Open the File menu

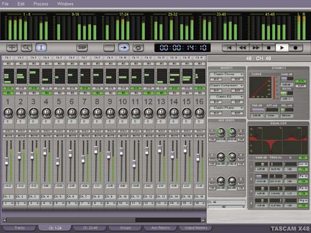pos(5,4)
